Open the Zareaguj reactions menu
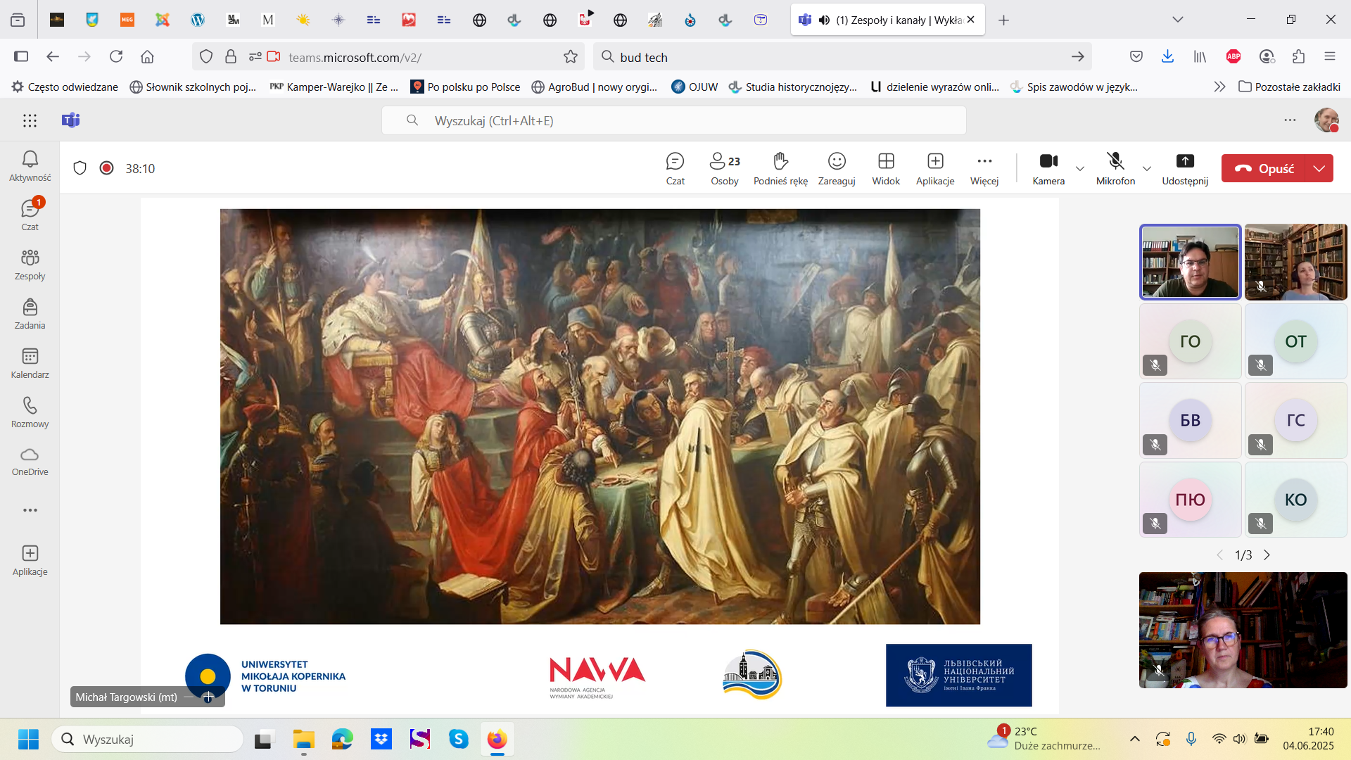The image size is (1351, 760). pyautogui.click(x=837, y=169)
